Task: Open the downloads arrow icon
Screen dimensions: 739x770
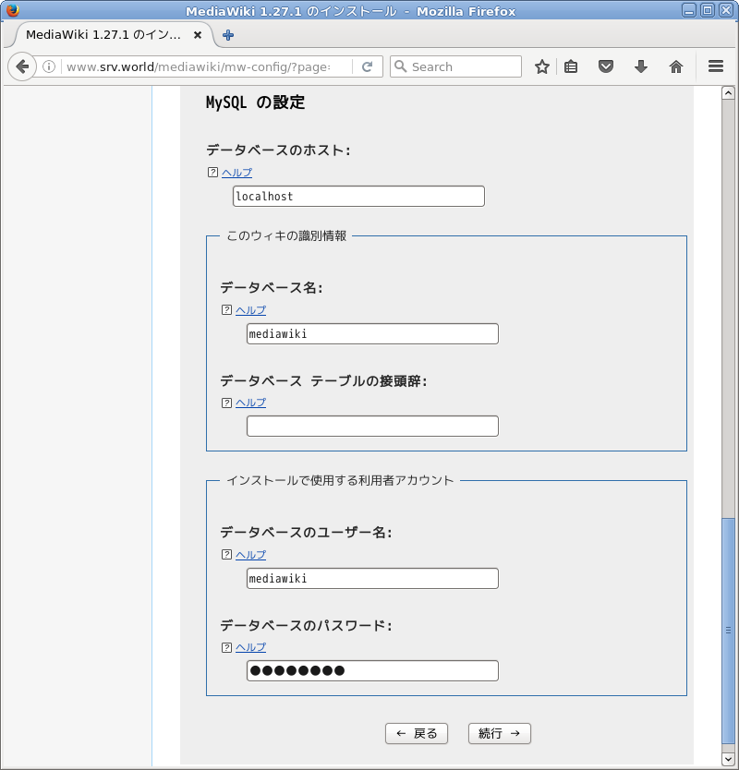Action: coord(641,66)
